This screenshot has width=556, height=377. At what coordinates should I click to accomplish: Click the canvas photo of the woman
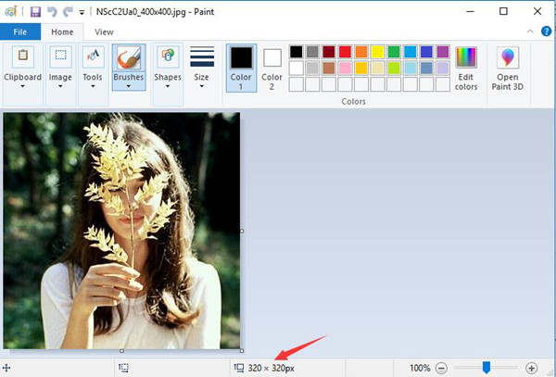click(121, 231)
